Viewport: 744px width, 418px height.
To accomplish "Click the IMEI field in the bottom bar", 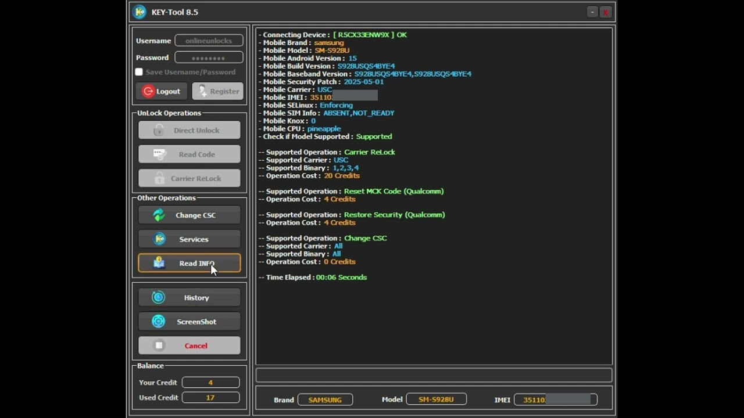I will (556, 399).
